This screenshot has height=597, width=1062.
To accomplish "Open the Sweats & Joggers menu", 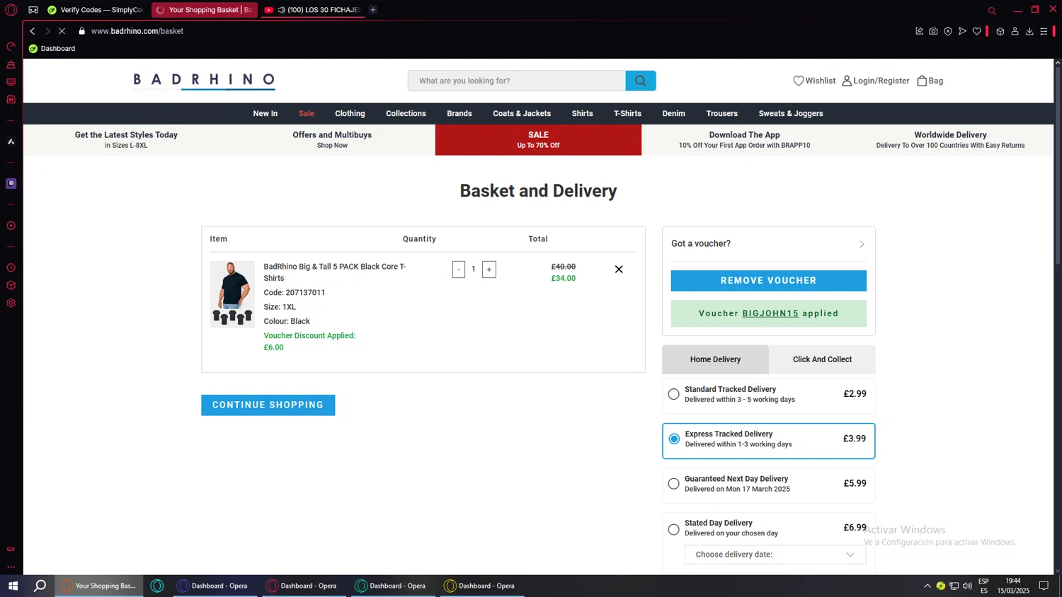I will pyautogui.click(x=791, y=114).
